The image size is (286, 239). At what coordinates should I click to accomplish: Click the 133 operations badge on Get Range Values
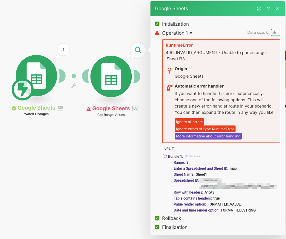pyautogui.click(x=134, y=108)
